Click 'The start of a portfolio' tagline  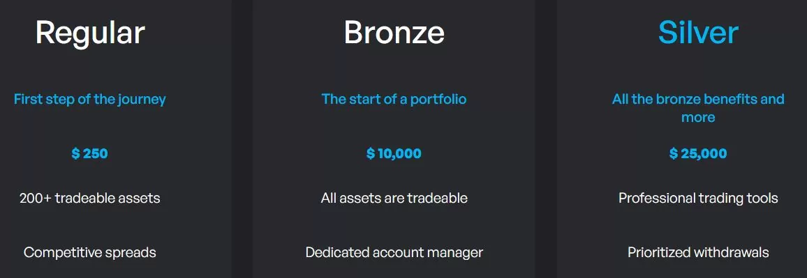[x=394, y=99]
